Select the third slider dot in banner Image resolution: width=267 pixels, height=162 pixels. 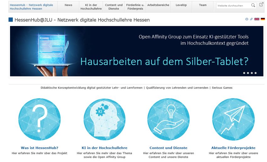click(252, 73)
